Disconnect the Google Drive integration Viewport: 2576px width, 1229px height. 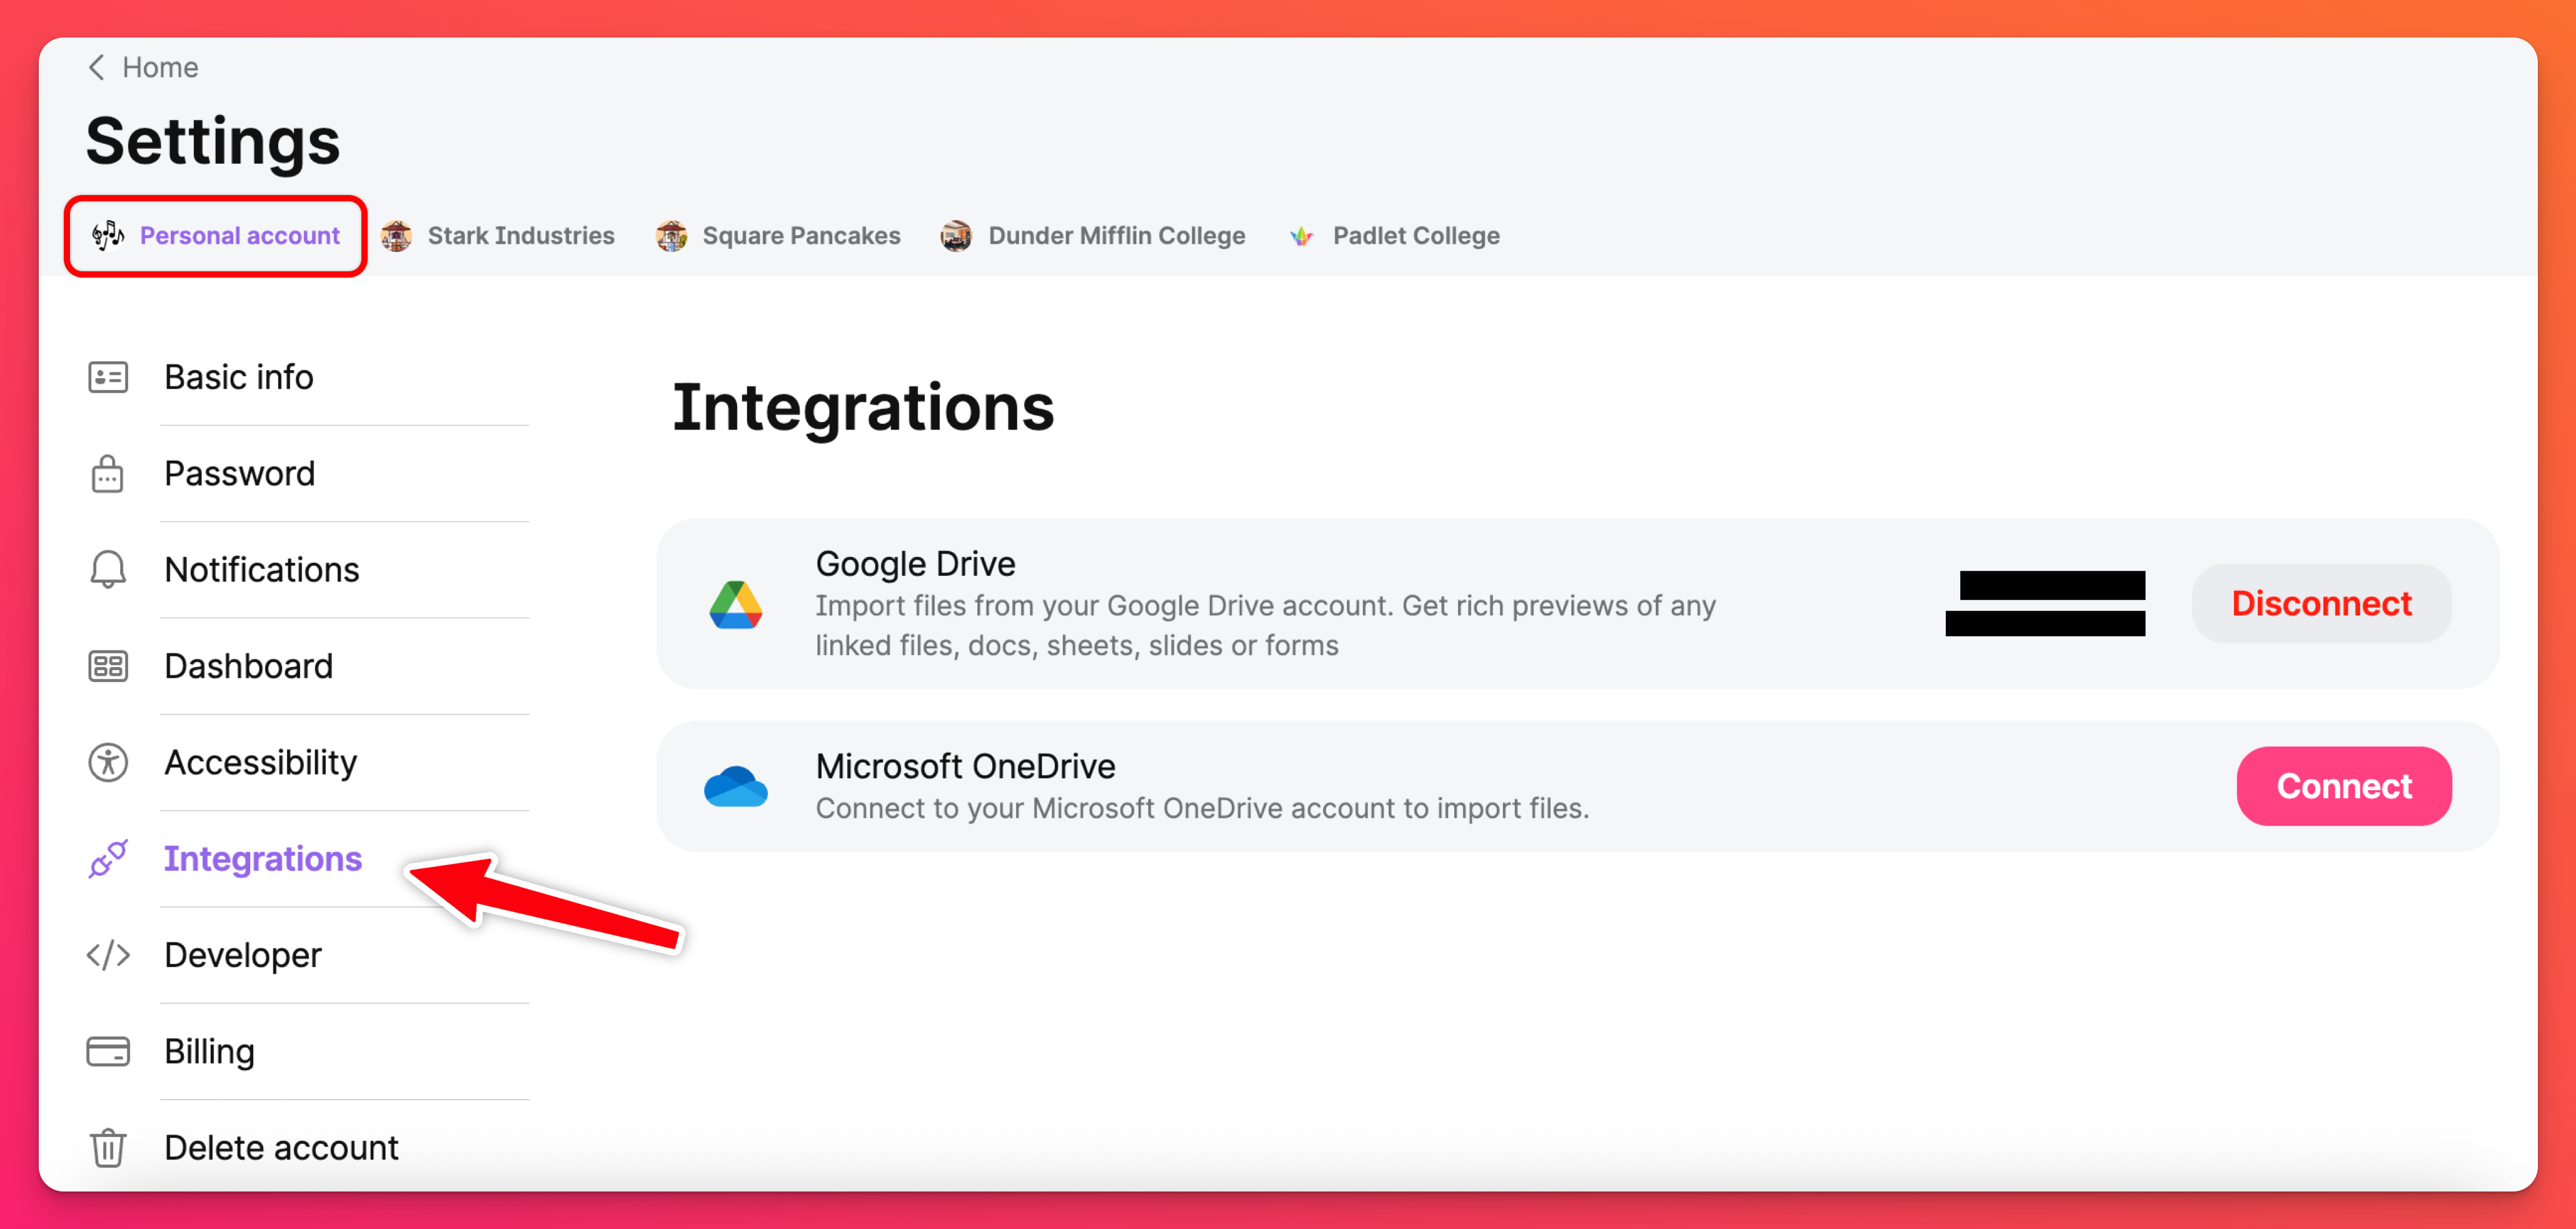coord(2320,604)
